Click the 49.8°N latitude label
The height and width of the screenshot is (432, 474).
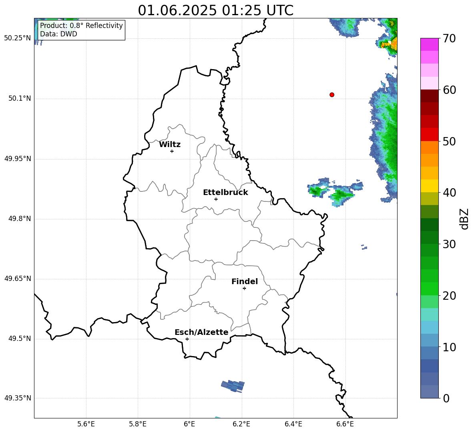tap(20, 219)
